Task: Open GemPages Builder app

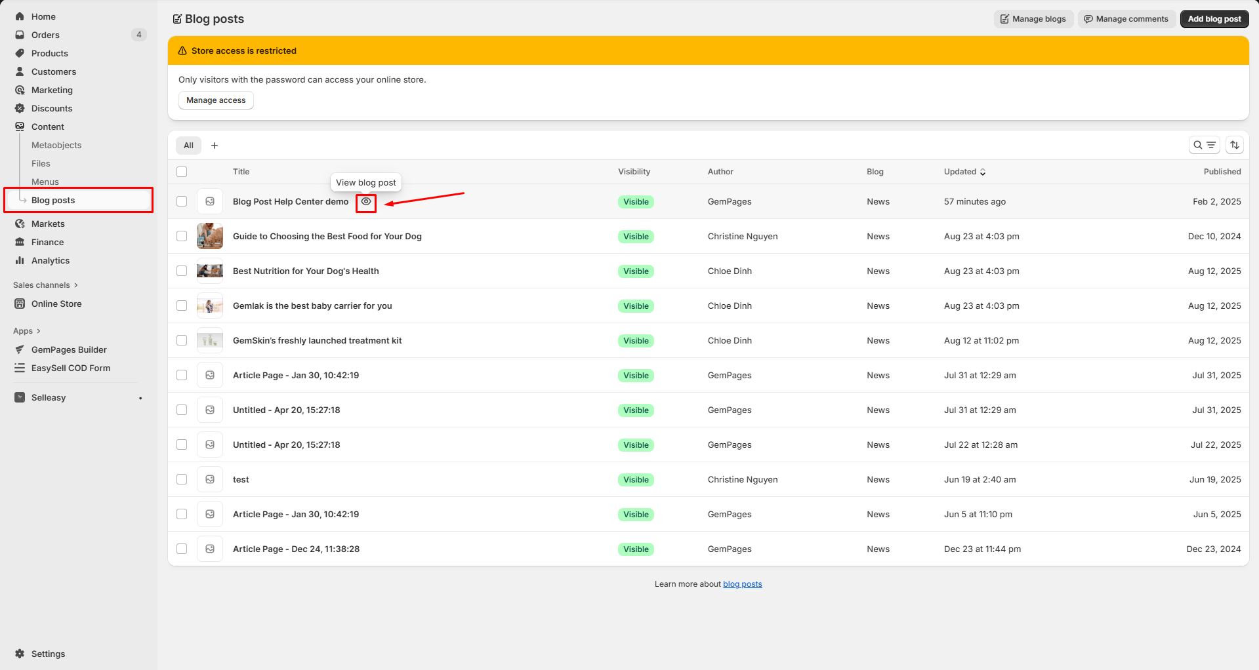Action: (69, 349)
